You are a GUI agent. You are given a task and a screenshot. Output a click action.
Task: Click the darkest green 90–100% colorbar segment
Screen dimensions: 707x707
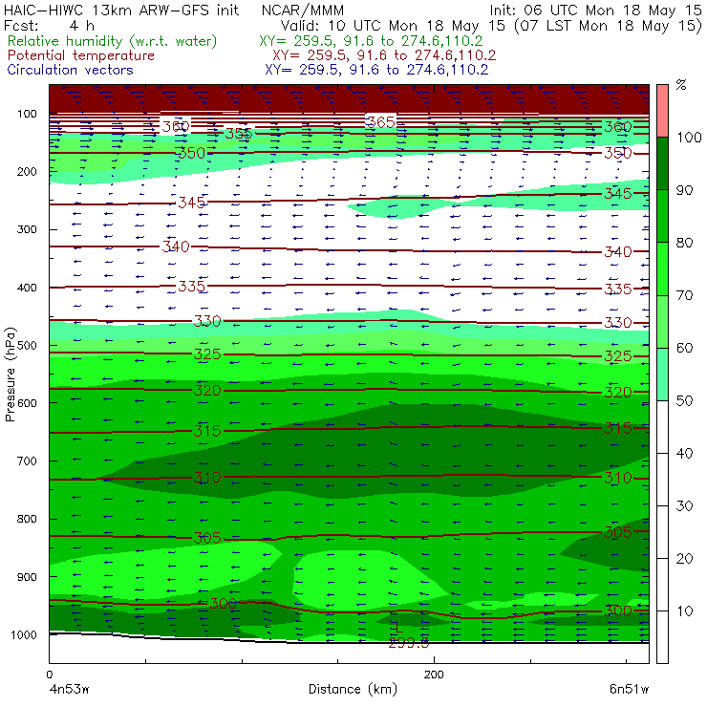coord(662,163)
